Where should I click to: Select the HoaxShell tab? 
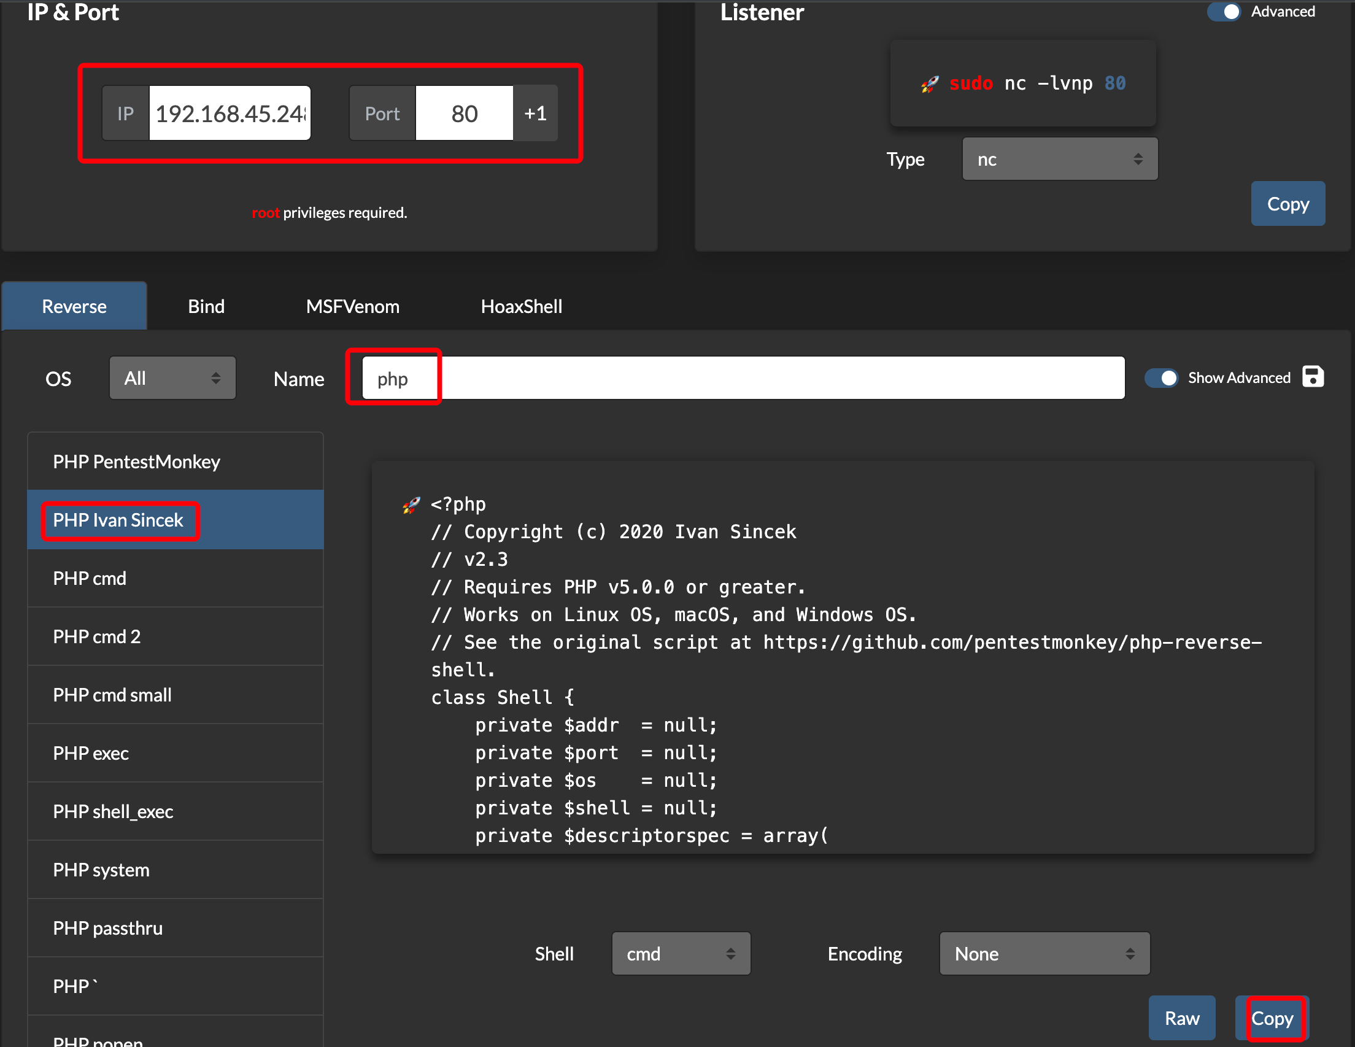[x=521, y=307]
